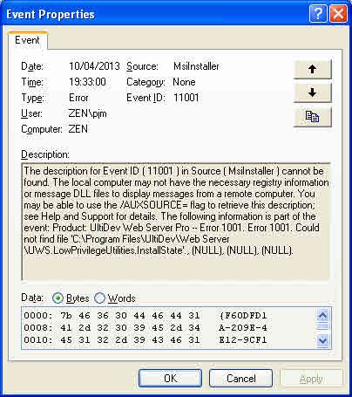Go to next event with down arrow
The width and height of the screenshot is (352, 397).
313,92
